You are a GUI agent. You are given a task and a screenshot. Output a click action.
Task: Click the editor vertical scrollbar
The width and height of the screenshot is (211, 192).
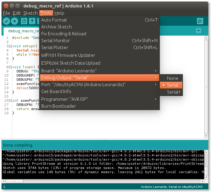tap(206, 87)
